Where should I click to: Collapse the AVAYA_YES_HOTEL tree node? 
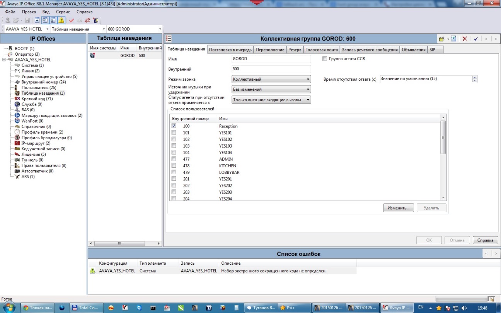coord(4,60)
